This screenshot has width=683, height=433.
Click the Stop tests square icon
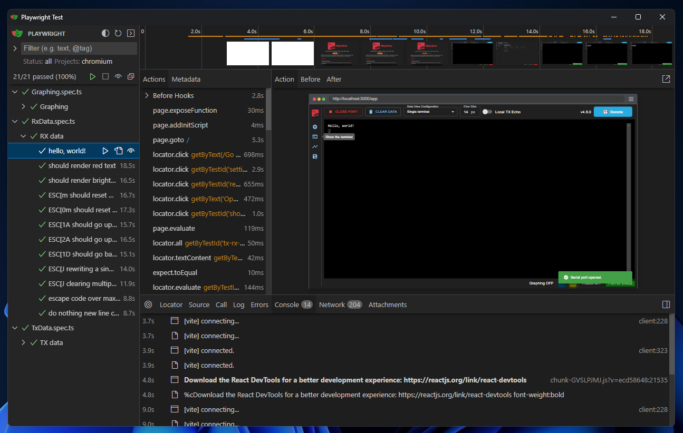pyautogui.click(x=105, y=77)
